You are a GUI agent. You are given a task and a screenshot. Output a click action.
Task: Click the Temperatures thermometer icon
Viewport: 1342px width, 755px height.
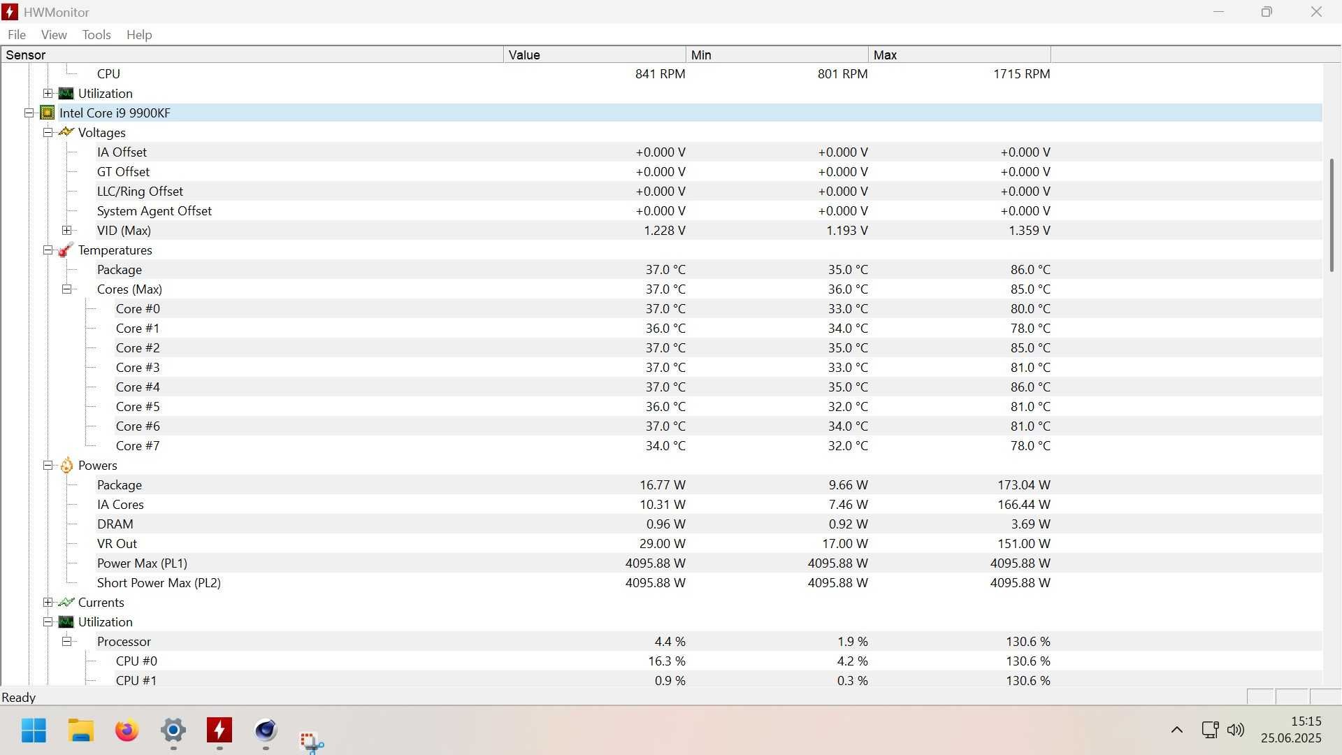point(66,250)
